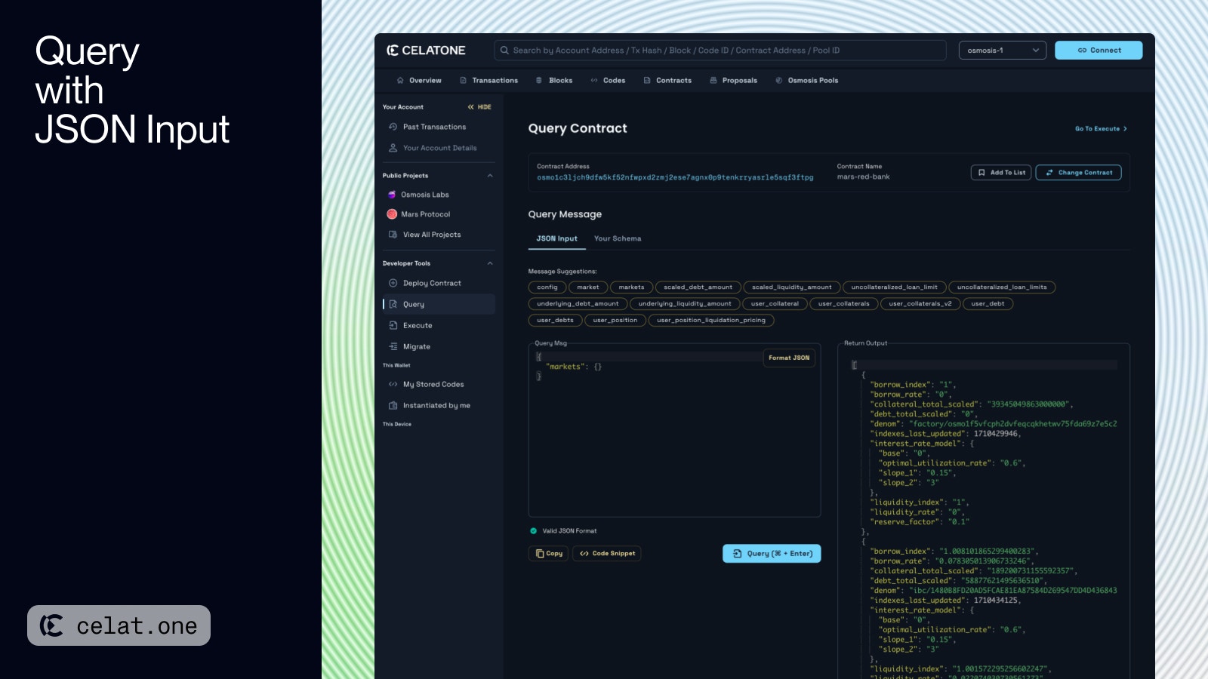Click the Proposals nav icon
Viewport: 1208px width, 679px height.
[713, 80]
